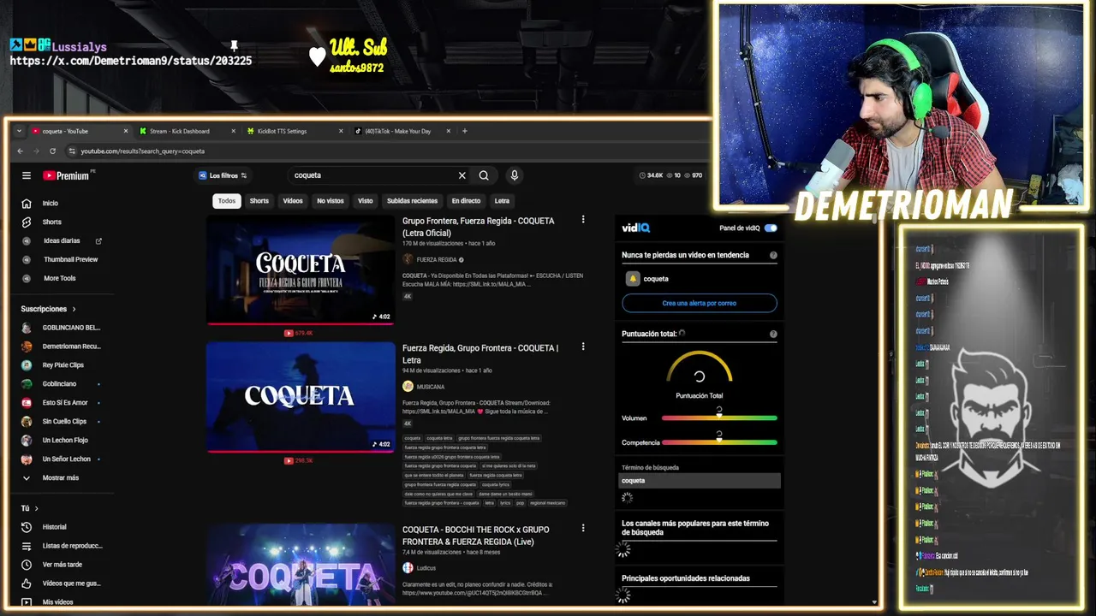Open vidIQ Ideas diarias
This screenshot has height=616, width=1096.
[62, 241]
